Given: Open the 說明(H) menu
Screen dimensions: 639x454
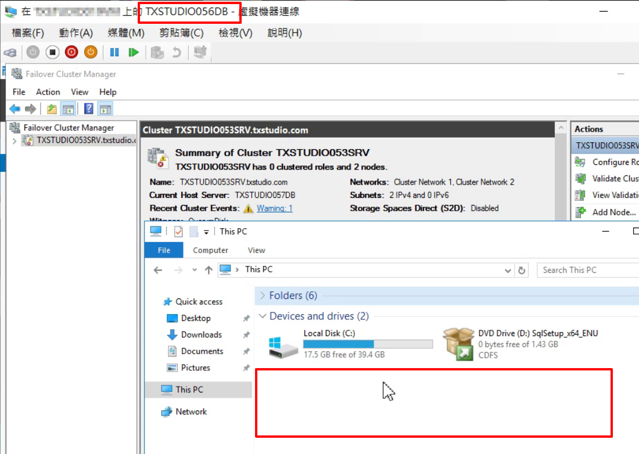Looking at the screenshot, I should [285, 33].
